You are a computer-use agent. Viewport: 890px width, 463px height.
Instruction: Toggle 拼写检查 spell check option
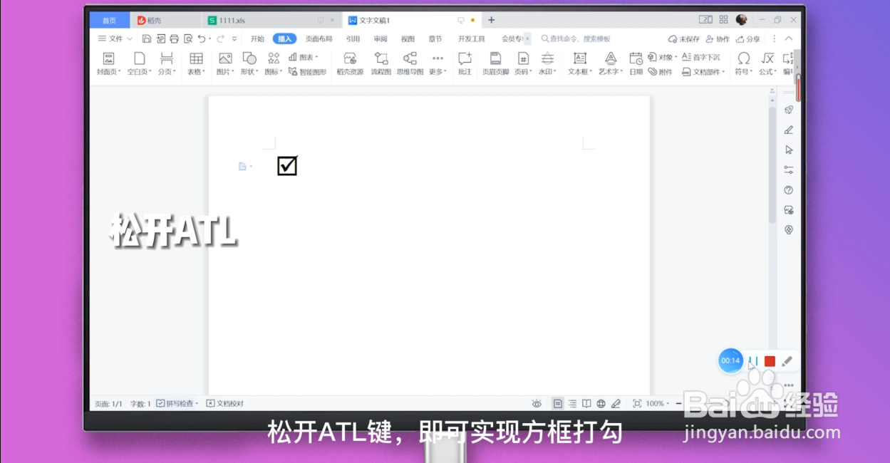coord(180,403)
